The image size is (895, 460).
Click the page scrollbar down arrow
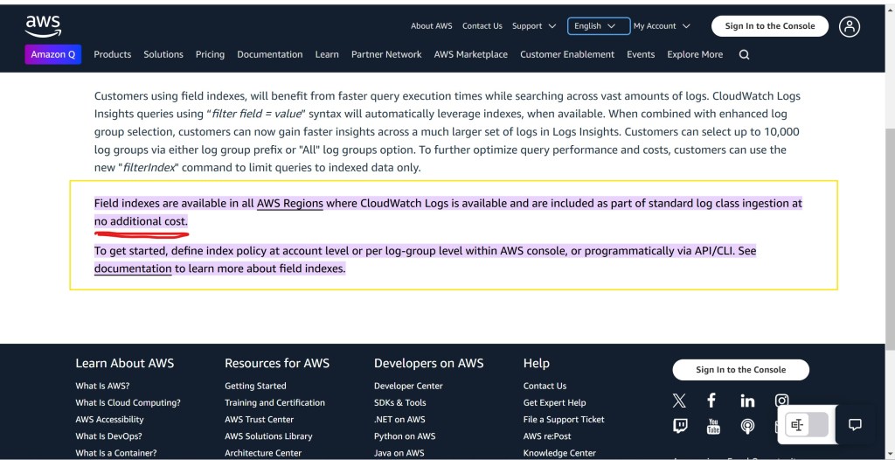point(889,453)
